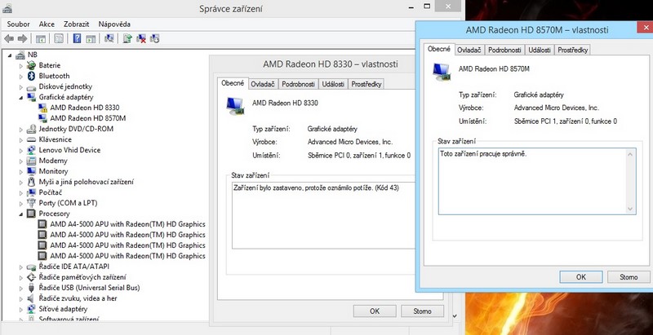Select the Počítač tree item
The image size is (653, 335).
[x=51, y=192]
